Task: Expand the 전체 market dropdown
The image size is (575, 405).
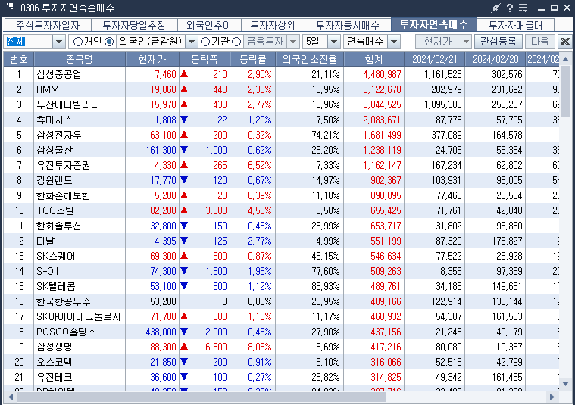Action: click(x=59, y=42)
